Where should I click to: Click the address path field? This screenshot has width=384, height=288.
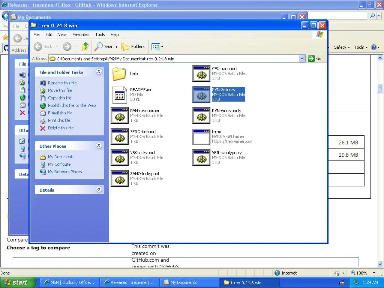pos(177,59)
